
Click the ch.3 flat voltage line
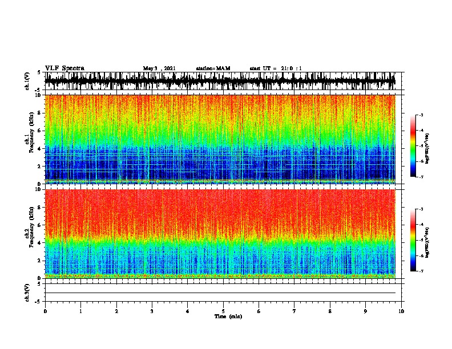point(220,293)
